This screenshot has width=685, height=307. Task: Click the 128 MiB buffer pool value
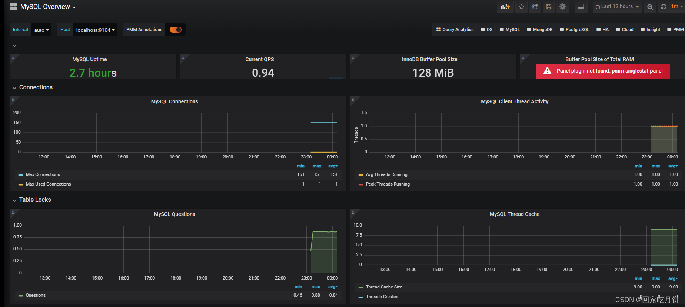433,73
